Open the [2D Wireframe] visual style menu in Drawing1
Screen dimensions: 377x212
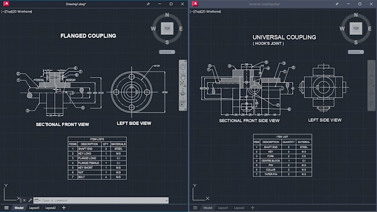tap(22, 12)
